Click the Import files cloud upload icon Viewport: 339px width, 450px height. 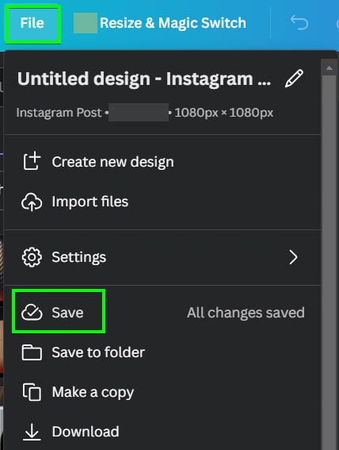(x=32, y=202)
